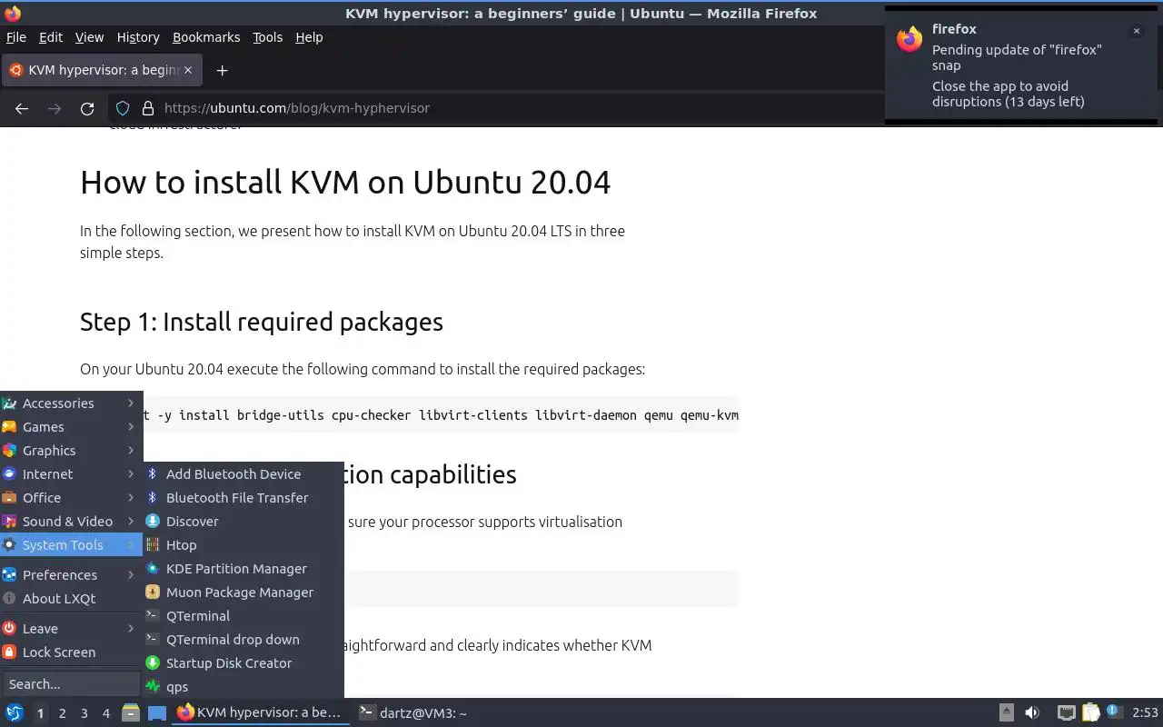Open Firefox Tools menu
The width and height of the screenshot is (1163, 727).
pos(267,37)
